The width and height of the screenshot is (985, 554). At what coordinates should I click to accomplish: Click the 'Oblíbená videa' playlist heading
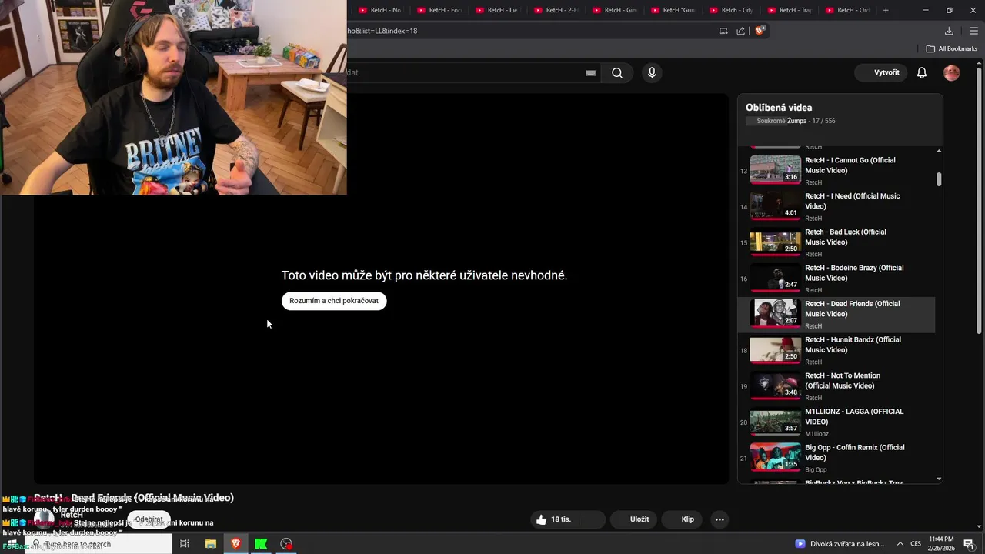779,108
